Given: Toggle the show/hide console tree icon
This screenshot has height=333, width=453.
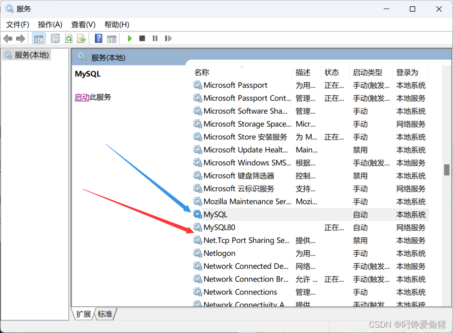Looking at the screenshot, I should (x=38, y=38).
